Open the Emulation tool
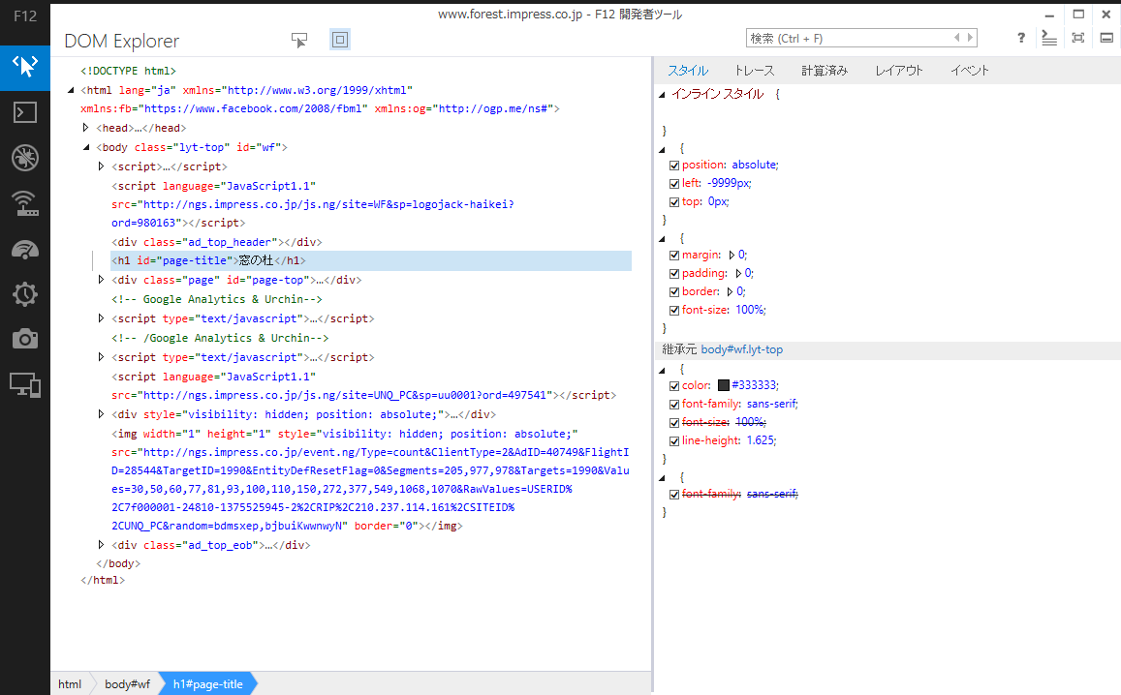The width and height of the screenshot is (1121, 695). click(24, 384)
